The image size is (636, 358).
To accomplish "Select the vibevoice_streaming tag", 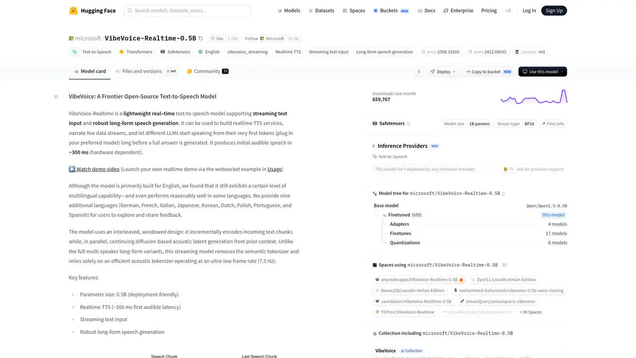I will [x=247, y=52].
